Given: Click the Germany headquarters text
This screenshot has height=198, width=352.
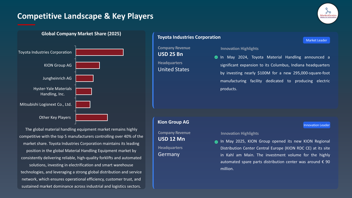Looking at the screenshot, I should pyautogui.click(x=169, y=154).
